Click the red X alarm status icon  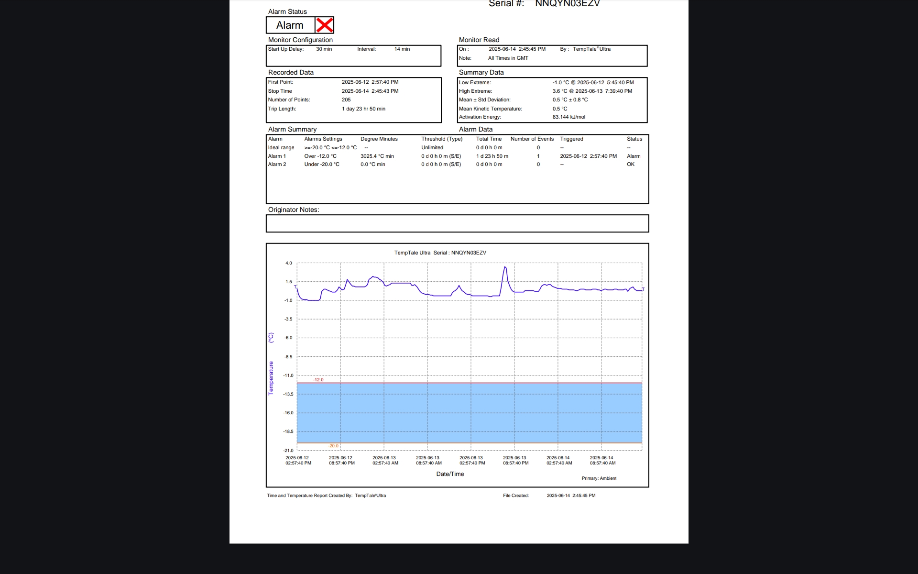[325, 25]
